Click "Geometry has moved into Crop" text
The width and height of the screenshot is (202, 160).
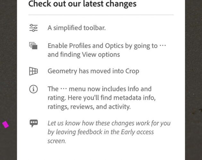pos(93,71)
